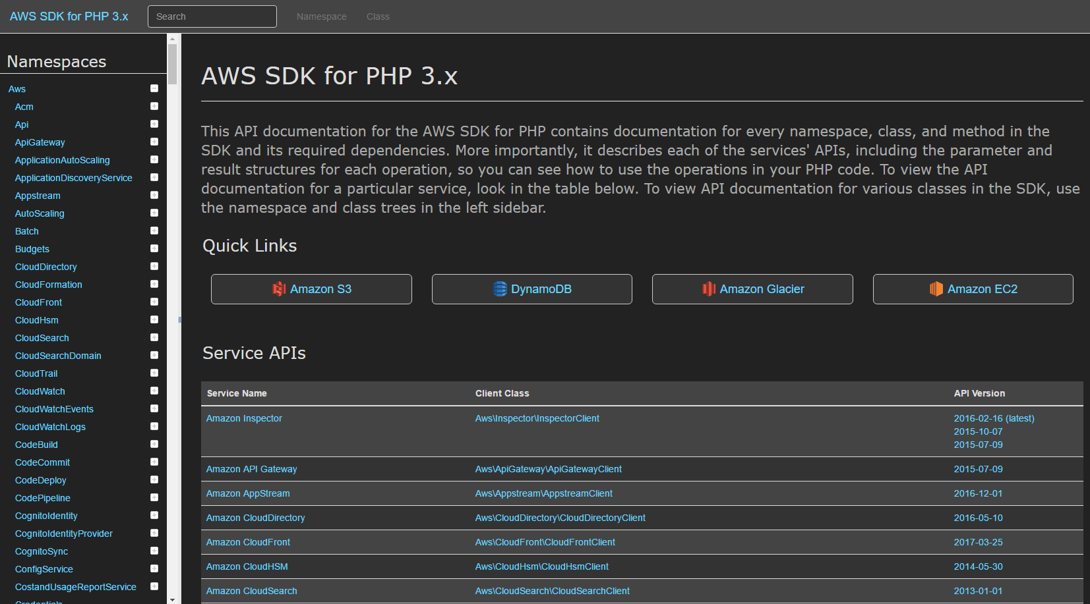This screenshot has height=604, width=1090.
Task: Expand the CloudFormation namespace node
Action: [x=154, y=284]
